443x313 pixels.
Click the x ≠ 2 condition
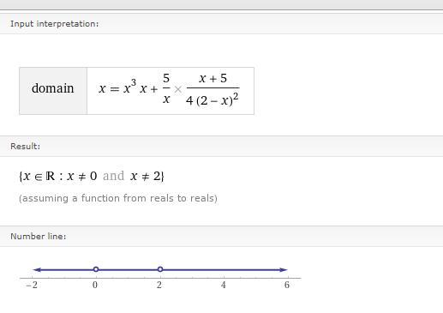(146, 176)
